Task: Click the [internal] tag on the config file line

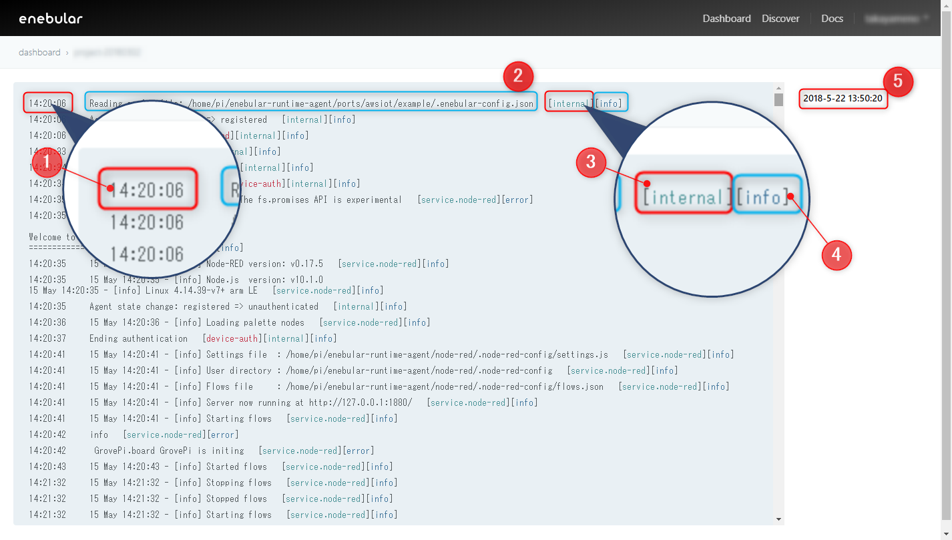Action: 568,102
